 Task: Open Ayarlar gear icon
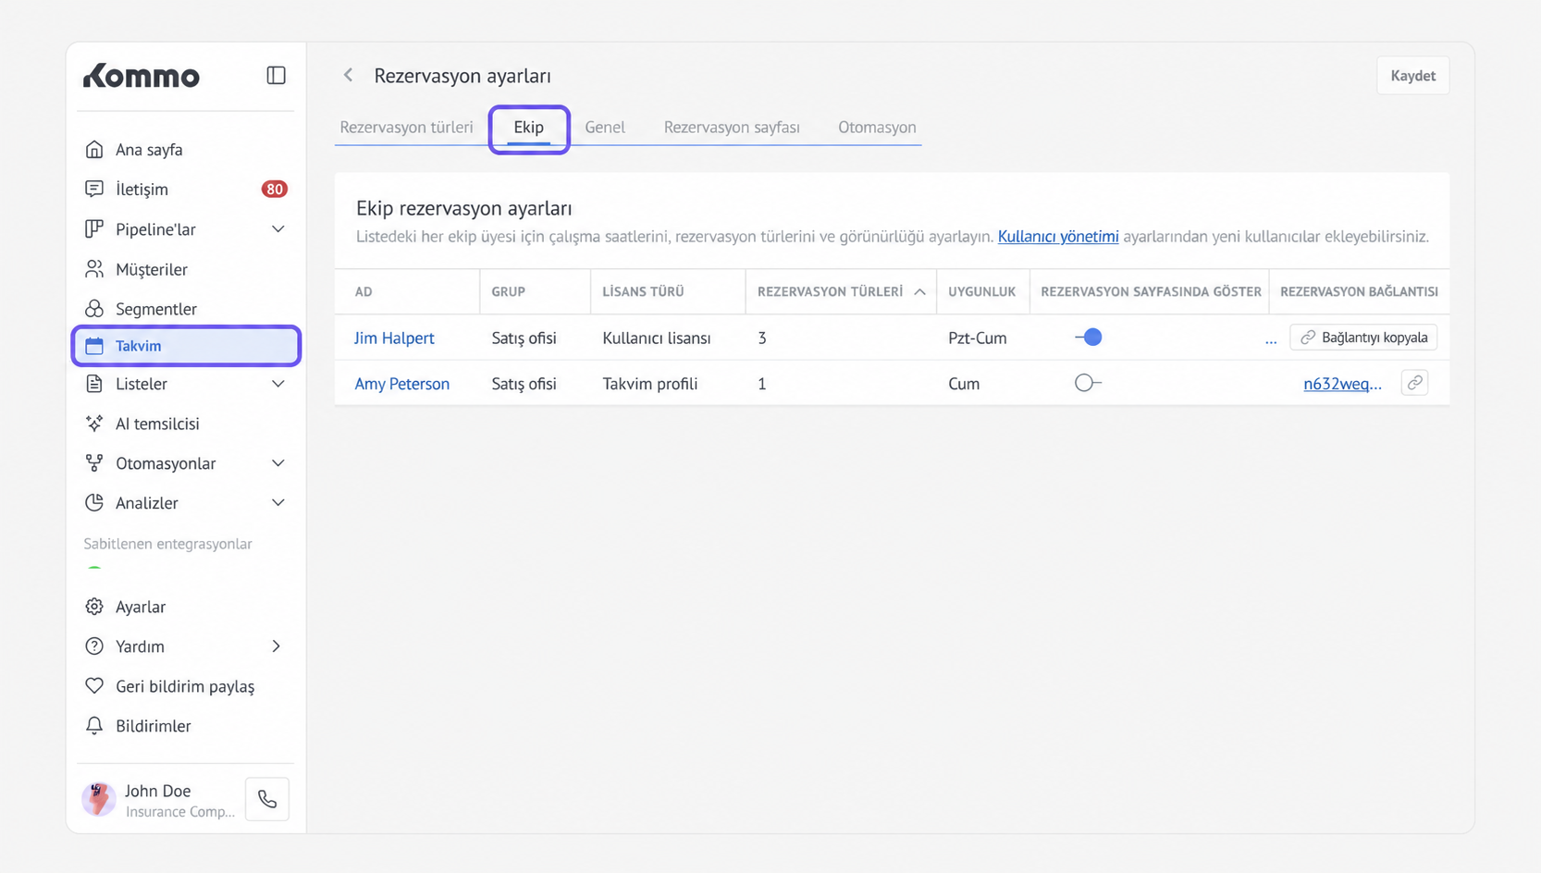94,607
